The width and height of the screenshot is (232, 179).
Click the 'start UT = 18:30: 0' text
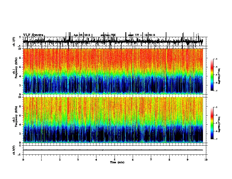click(x=141, y=35)
